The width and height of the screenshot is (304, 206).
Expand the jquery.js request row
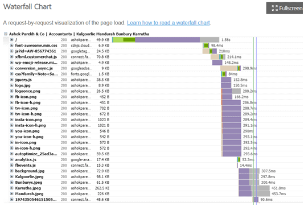11,80
